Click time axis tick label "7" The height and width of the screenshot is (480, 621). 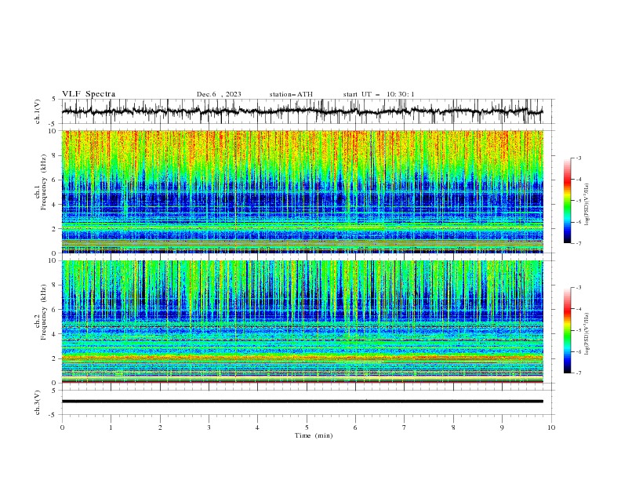coord(405,427)
